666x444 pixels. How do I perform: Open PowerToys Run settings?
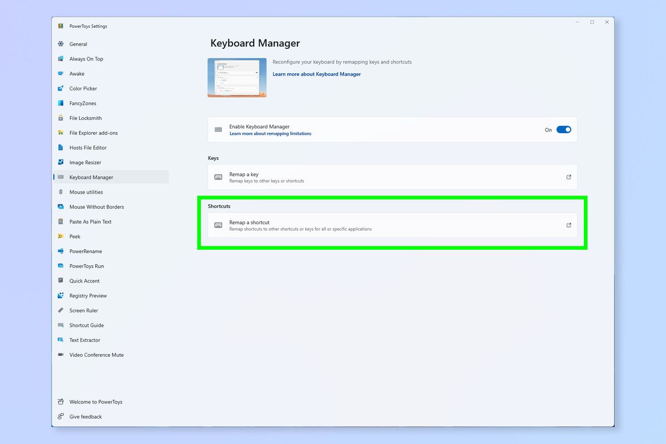click(84, 266)
